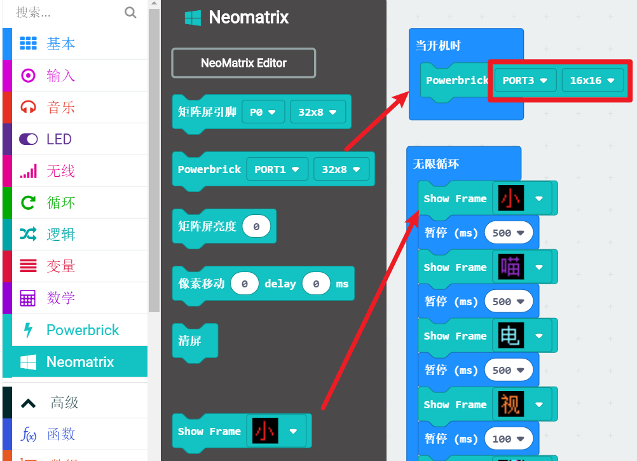Click the 电 frame thumbnail
Image resolution: width=637 pixels, height=461 pixels.
tap(511, 336)
